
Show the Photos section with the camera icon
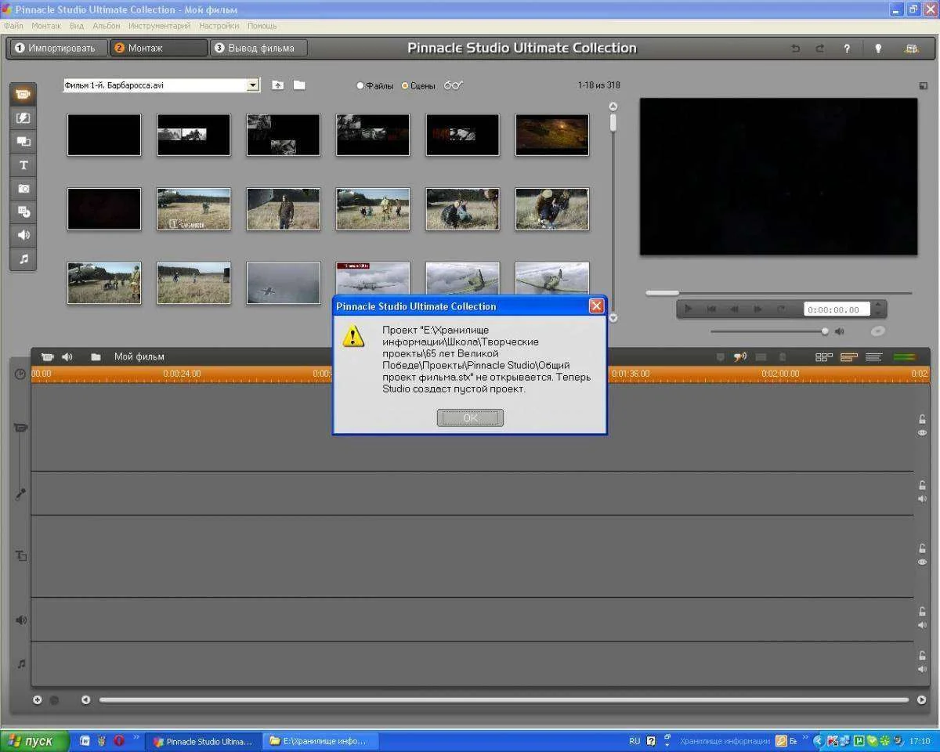(23, 189)
